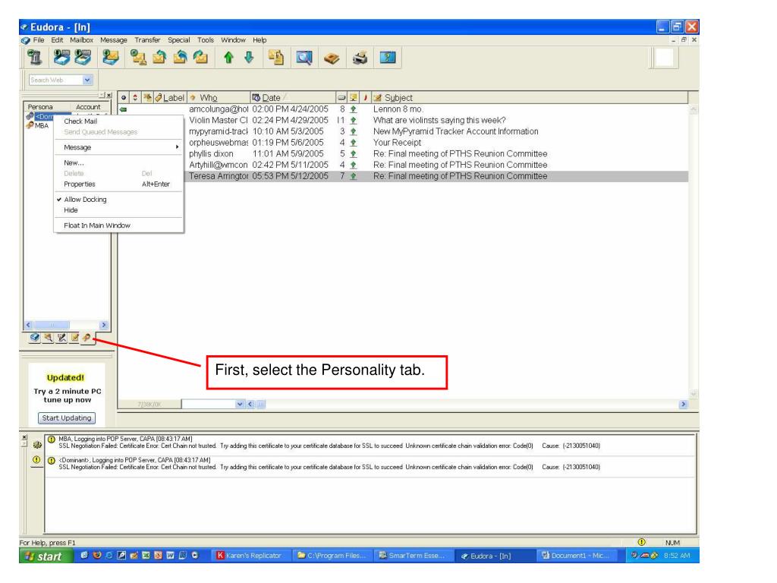This screenshot has width=777, height=583.
Task: Sort messages by Date column header
Action: point(292,98)
